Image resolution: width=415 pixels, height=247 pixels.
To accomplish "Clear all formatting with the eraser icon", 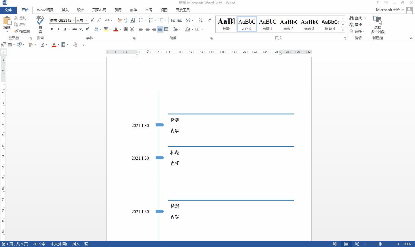I will (x=120, y=20).
